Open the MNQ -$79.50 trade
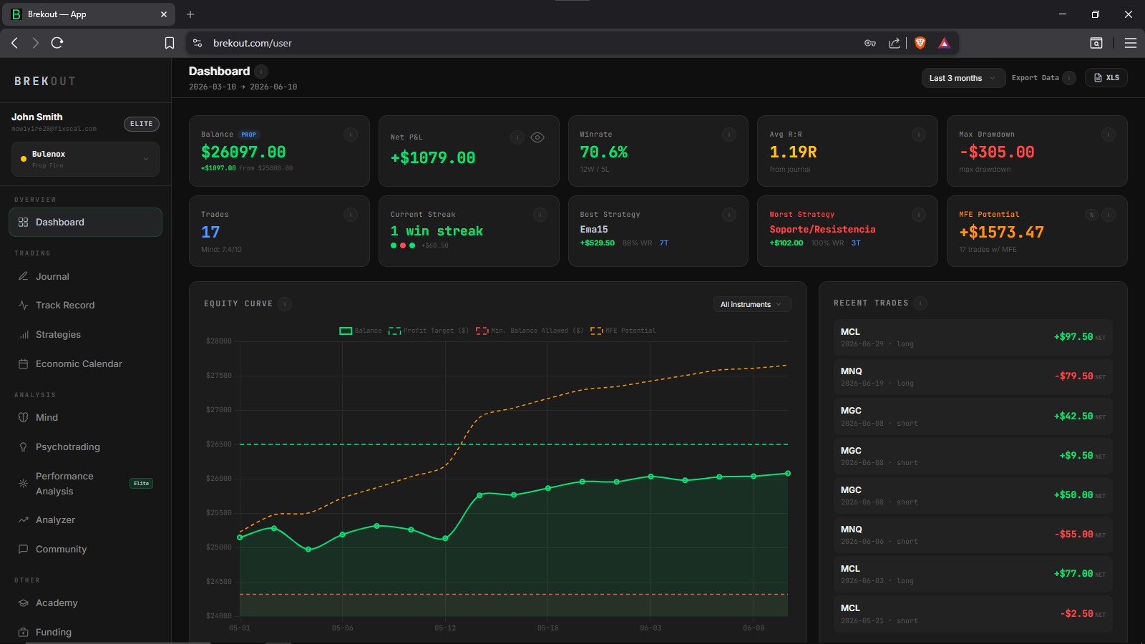Image resolution: width=1145 pixels, height=644 pixels. pos(973,376)
